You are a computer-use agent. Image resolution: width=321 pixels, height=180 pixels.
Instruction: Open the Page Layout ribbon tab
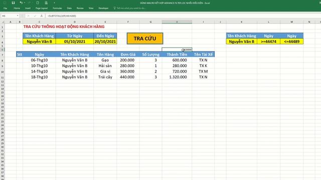click(x=42, y=8)
